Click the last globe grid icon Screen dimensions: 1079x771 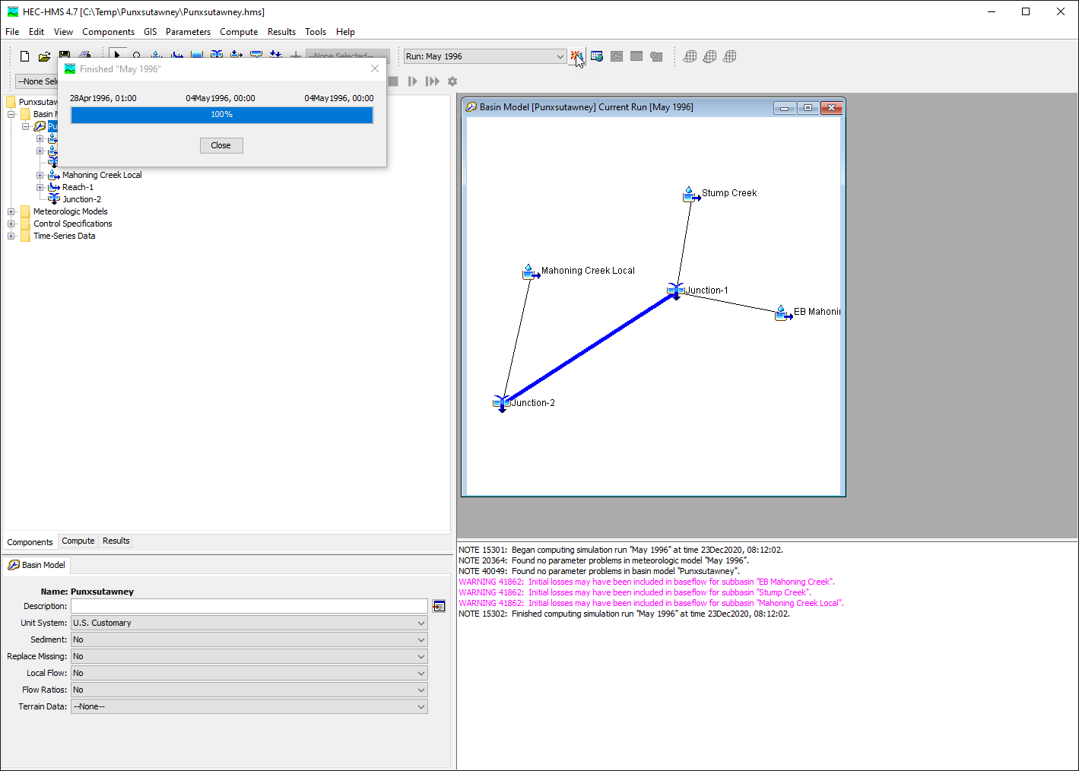[x=729, y=56]
